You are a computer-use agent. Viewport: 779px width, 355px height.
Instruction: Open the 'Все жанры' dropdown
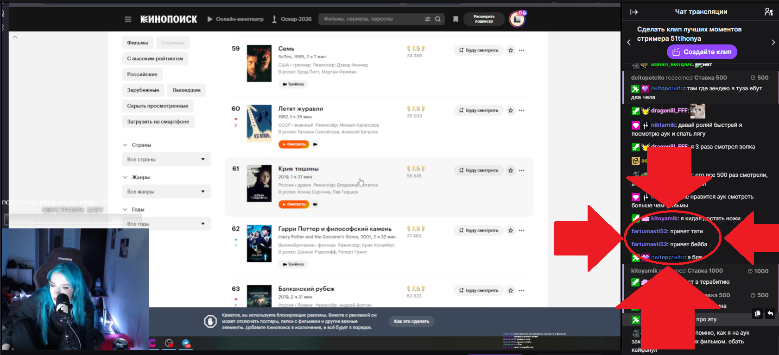pos(166,192)
